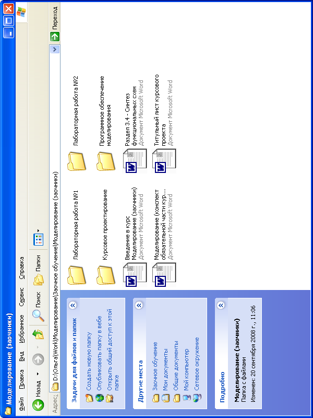Open the Поиск search tool
313x418 pixels.
click(38, 307)
